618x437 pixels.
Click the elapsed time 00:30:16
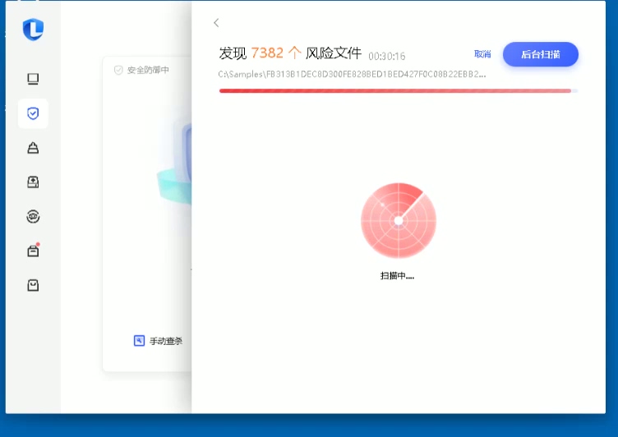point(386,57)
